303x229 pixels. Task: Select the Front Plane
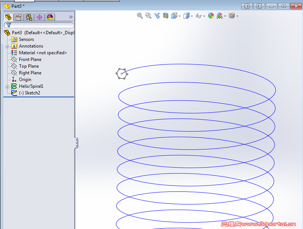coord(30,59)
